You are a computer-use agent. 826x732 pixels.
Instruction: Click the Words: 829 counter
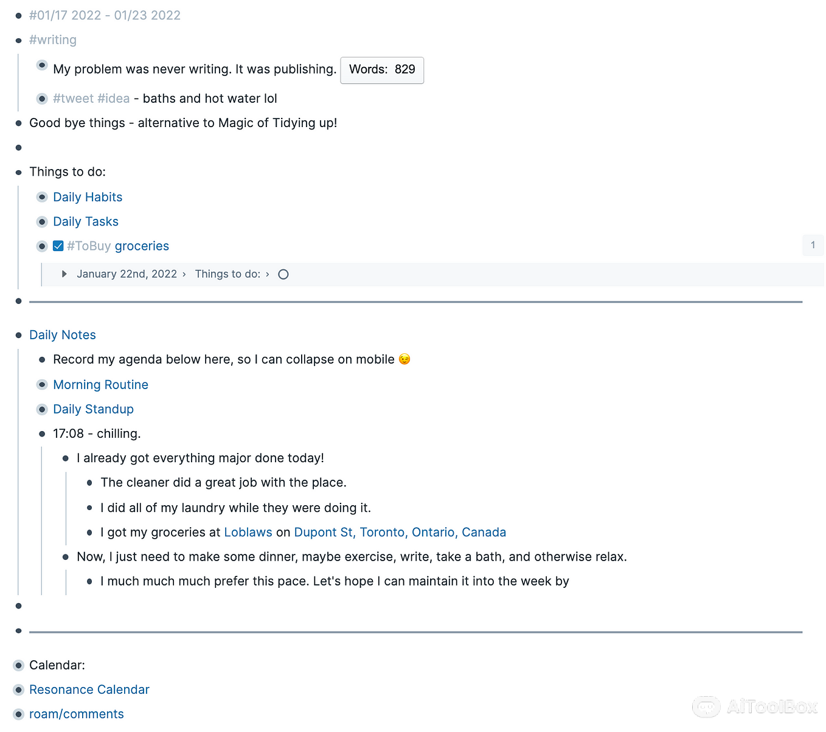pyautogui.click(x=382, y=70)
